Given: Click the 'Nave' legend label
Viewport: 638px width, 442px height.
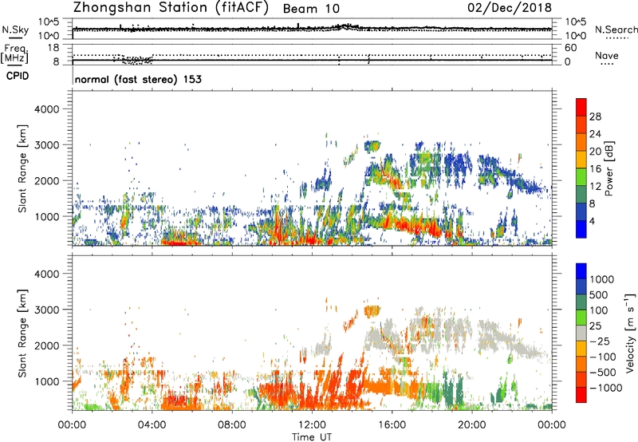Looking at the screenshot, I should (607, 55).
